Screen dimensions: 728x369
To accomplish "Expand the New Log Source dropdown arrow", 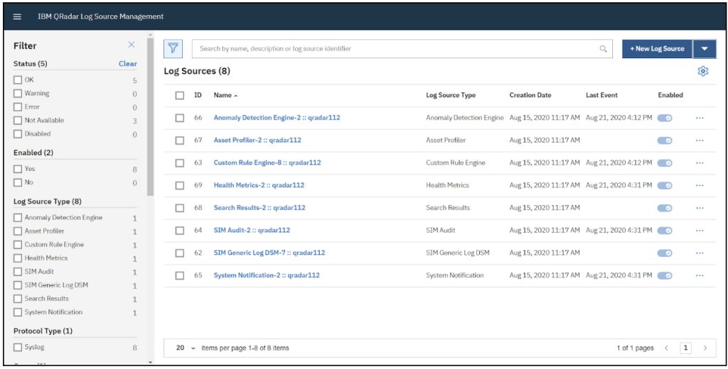I will [x=705, y=49].
